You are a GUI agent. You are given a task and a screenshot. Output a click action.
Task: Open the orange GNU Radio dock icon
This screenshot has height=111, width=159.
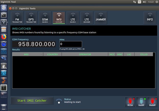4,80
